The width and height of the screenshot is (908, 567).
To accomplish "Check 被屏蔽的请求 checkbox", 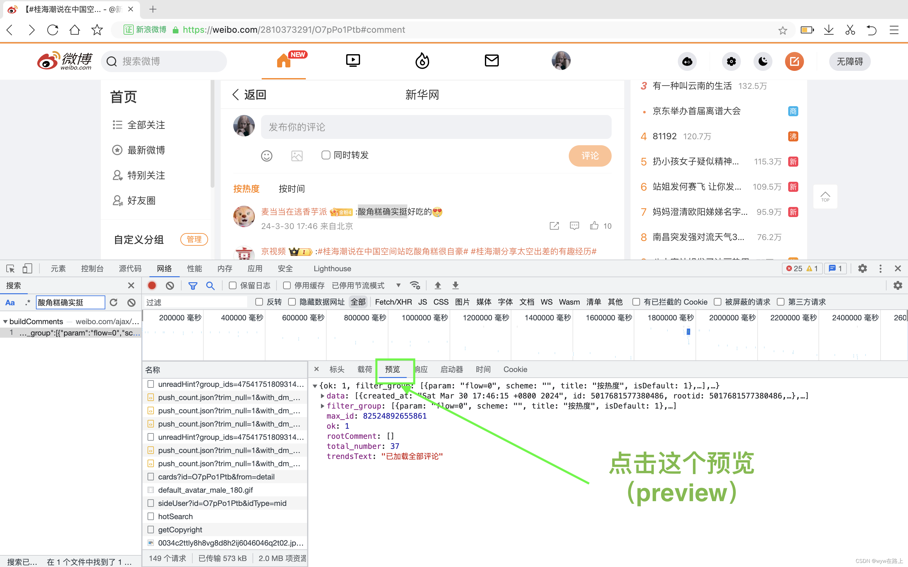I will pyautogui.click(x=717, y=302).
